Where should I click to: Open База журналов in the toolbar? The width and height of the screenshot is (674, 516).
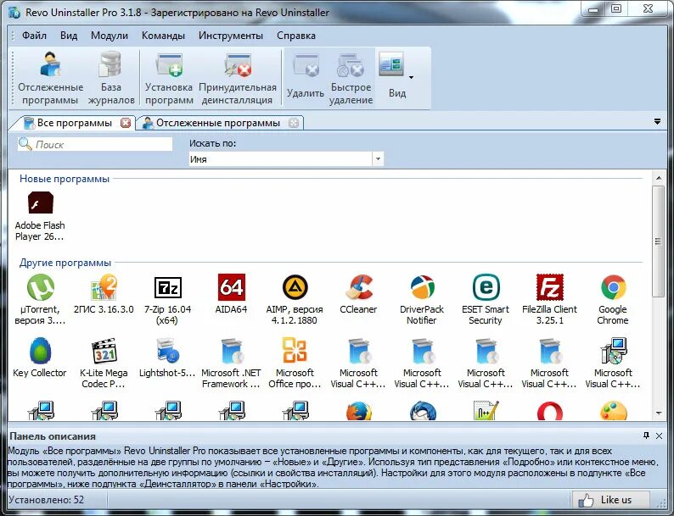tap(111, 78)
